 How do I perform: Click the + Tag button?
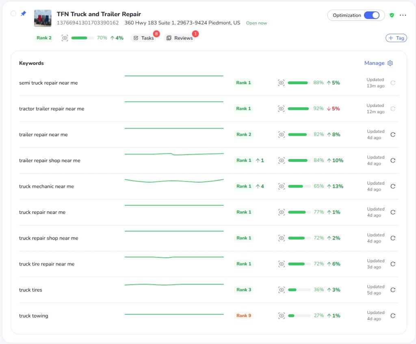coord(396,38)
